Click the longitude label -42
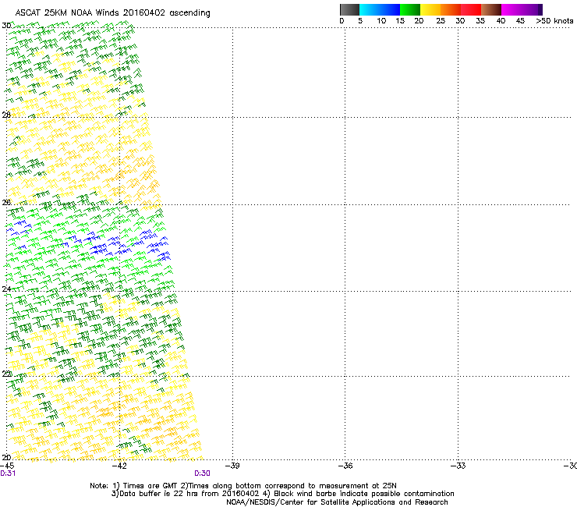The width and height of the screenshot is (577, 507). [x=119, y=466]
